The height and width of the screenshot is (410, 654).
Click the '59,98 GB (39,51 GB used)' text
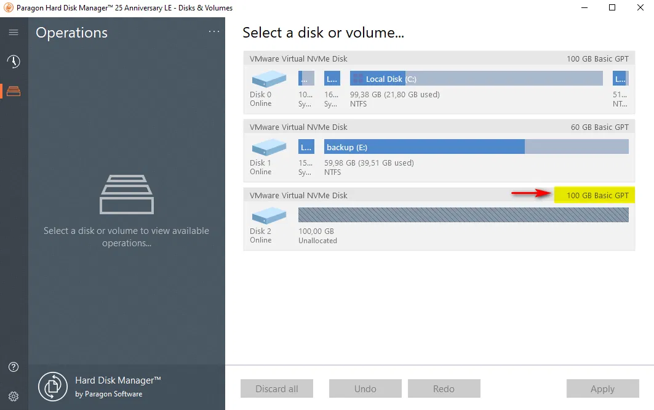point(369,163)
